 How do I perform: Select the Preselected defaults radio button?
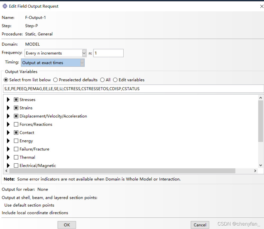(x=55, y=80)
